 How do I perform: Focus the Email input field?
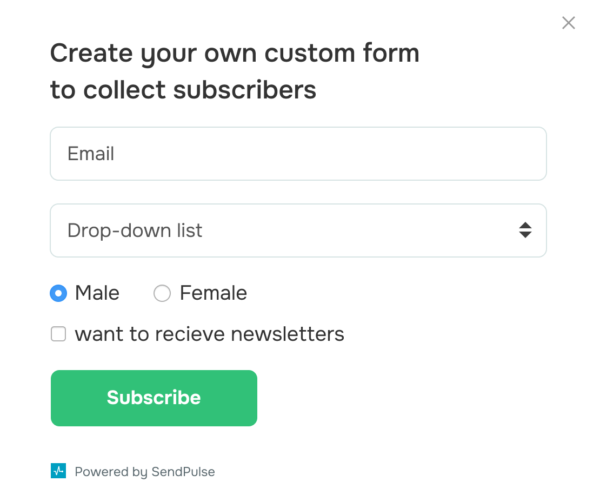coord(298,154)
